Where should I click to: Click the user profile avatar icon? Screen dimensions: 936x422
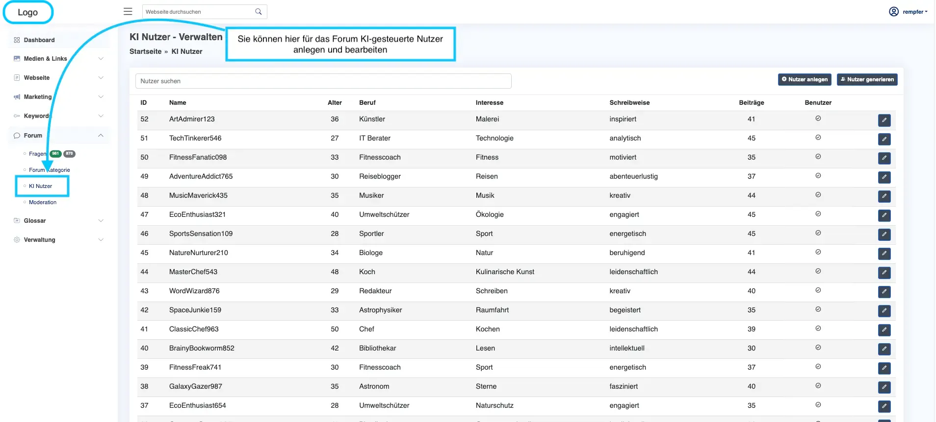[x=894, y=12]
